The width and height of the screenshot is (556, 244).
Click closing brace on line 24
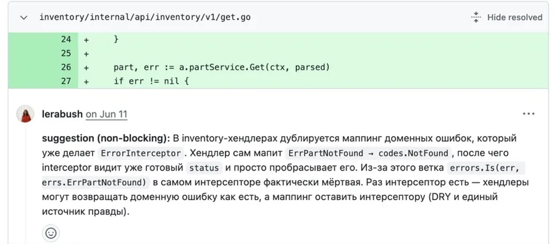116,39
